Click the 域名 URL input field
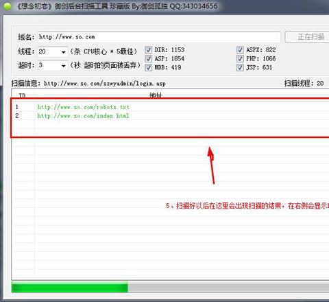The width and height of the screenshot is (329, 302). tap(159, 37)
